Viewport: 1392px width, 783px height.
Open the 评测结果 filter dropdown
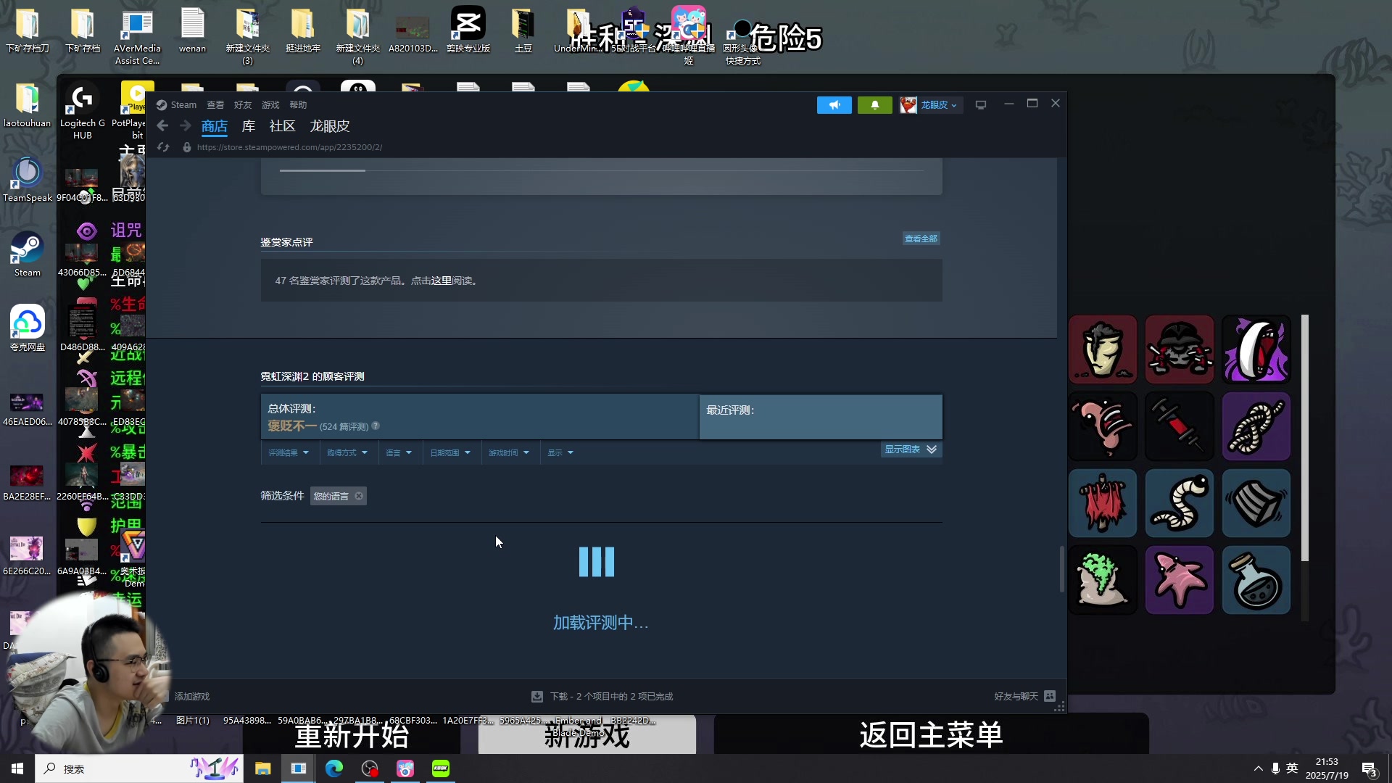(x=289, y=452)
